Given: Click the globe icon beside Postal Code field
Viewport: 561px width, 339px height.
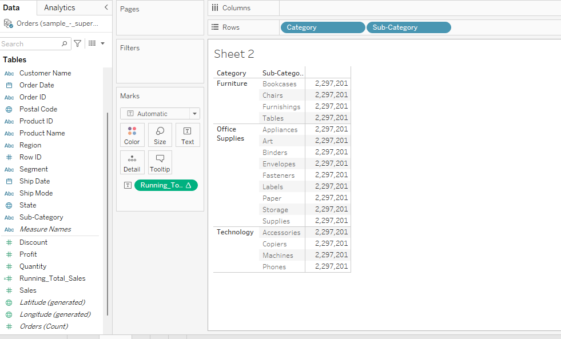Looking at the screenshot, I should (x=9, y=109).
